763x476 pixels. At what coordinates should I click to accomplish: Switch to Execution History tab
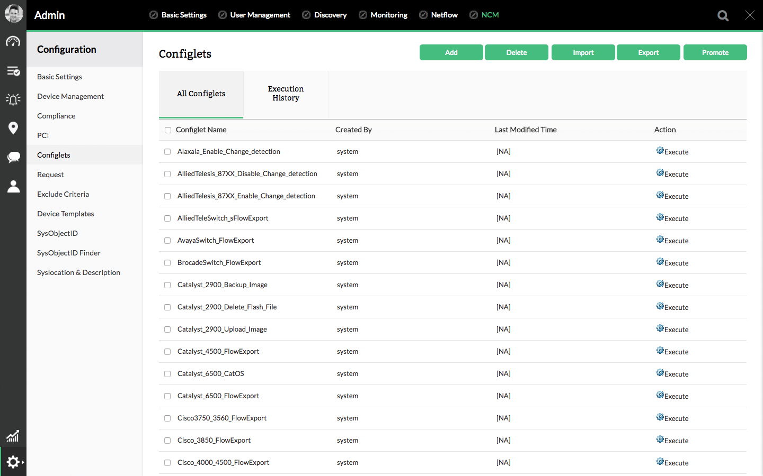(286, 94)
